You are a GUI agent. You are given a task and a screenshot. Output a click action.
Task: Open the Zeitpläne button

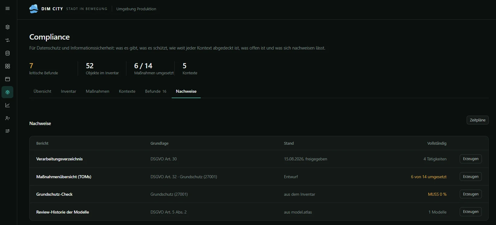[x=478, y=120]
